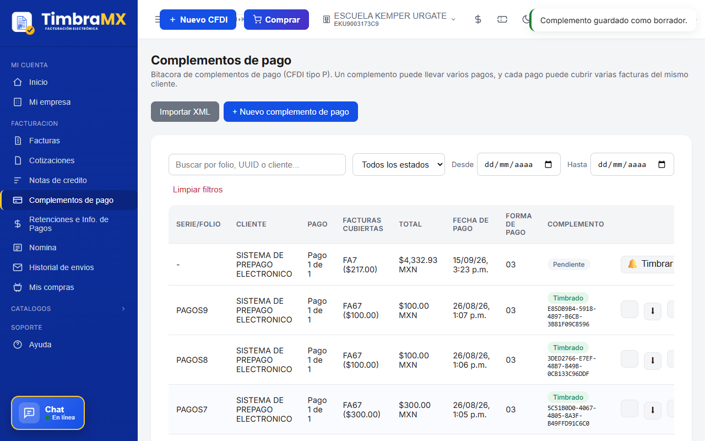This screenshot has width=705, height=441.
Task: Download the PAGOS8 complement file
Action: 653,361
